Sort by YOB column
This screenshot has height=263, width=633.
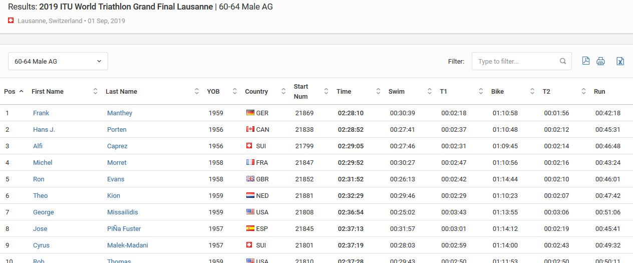(x=222, y=91)
